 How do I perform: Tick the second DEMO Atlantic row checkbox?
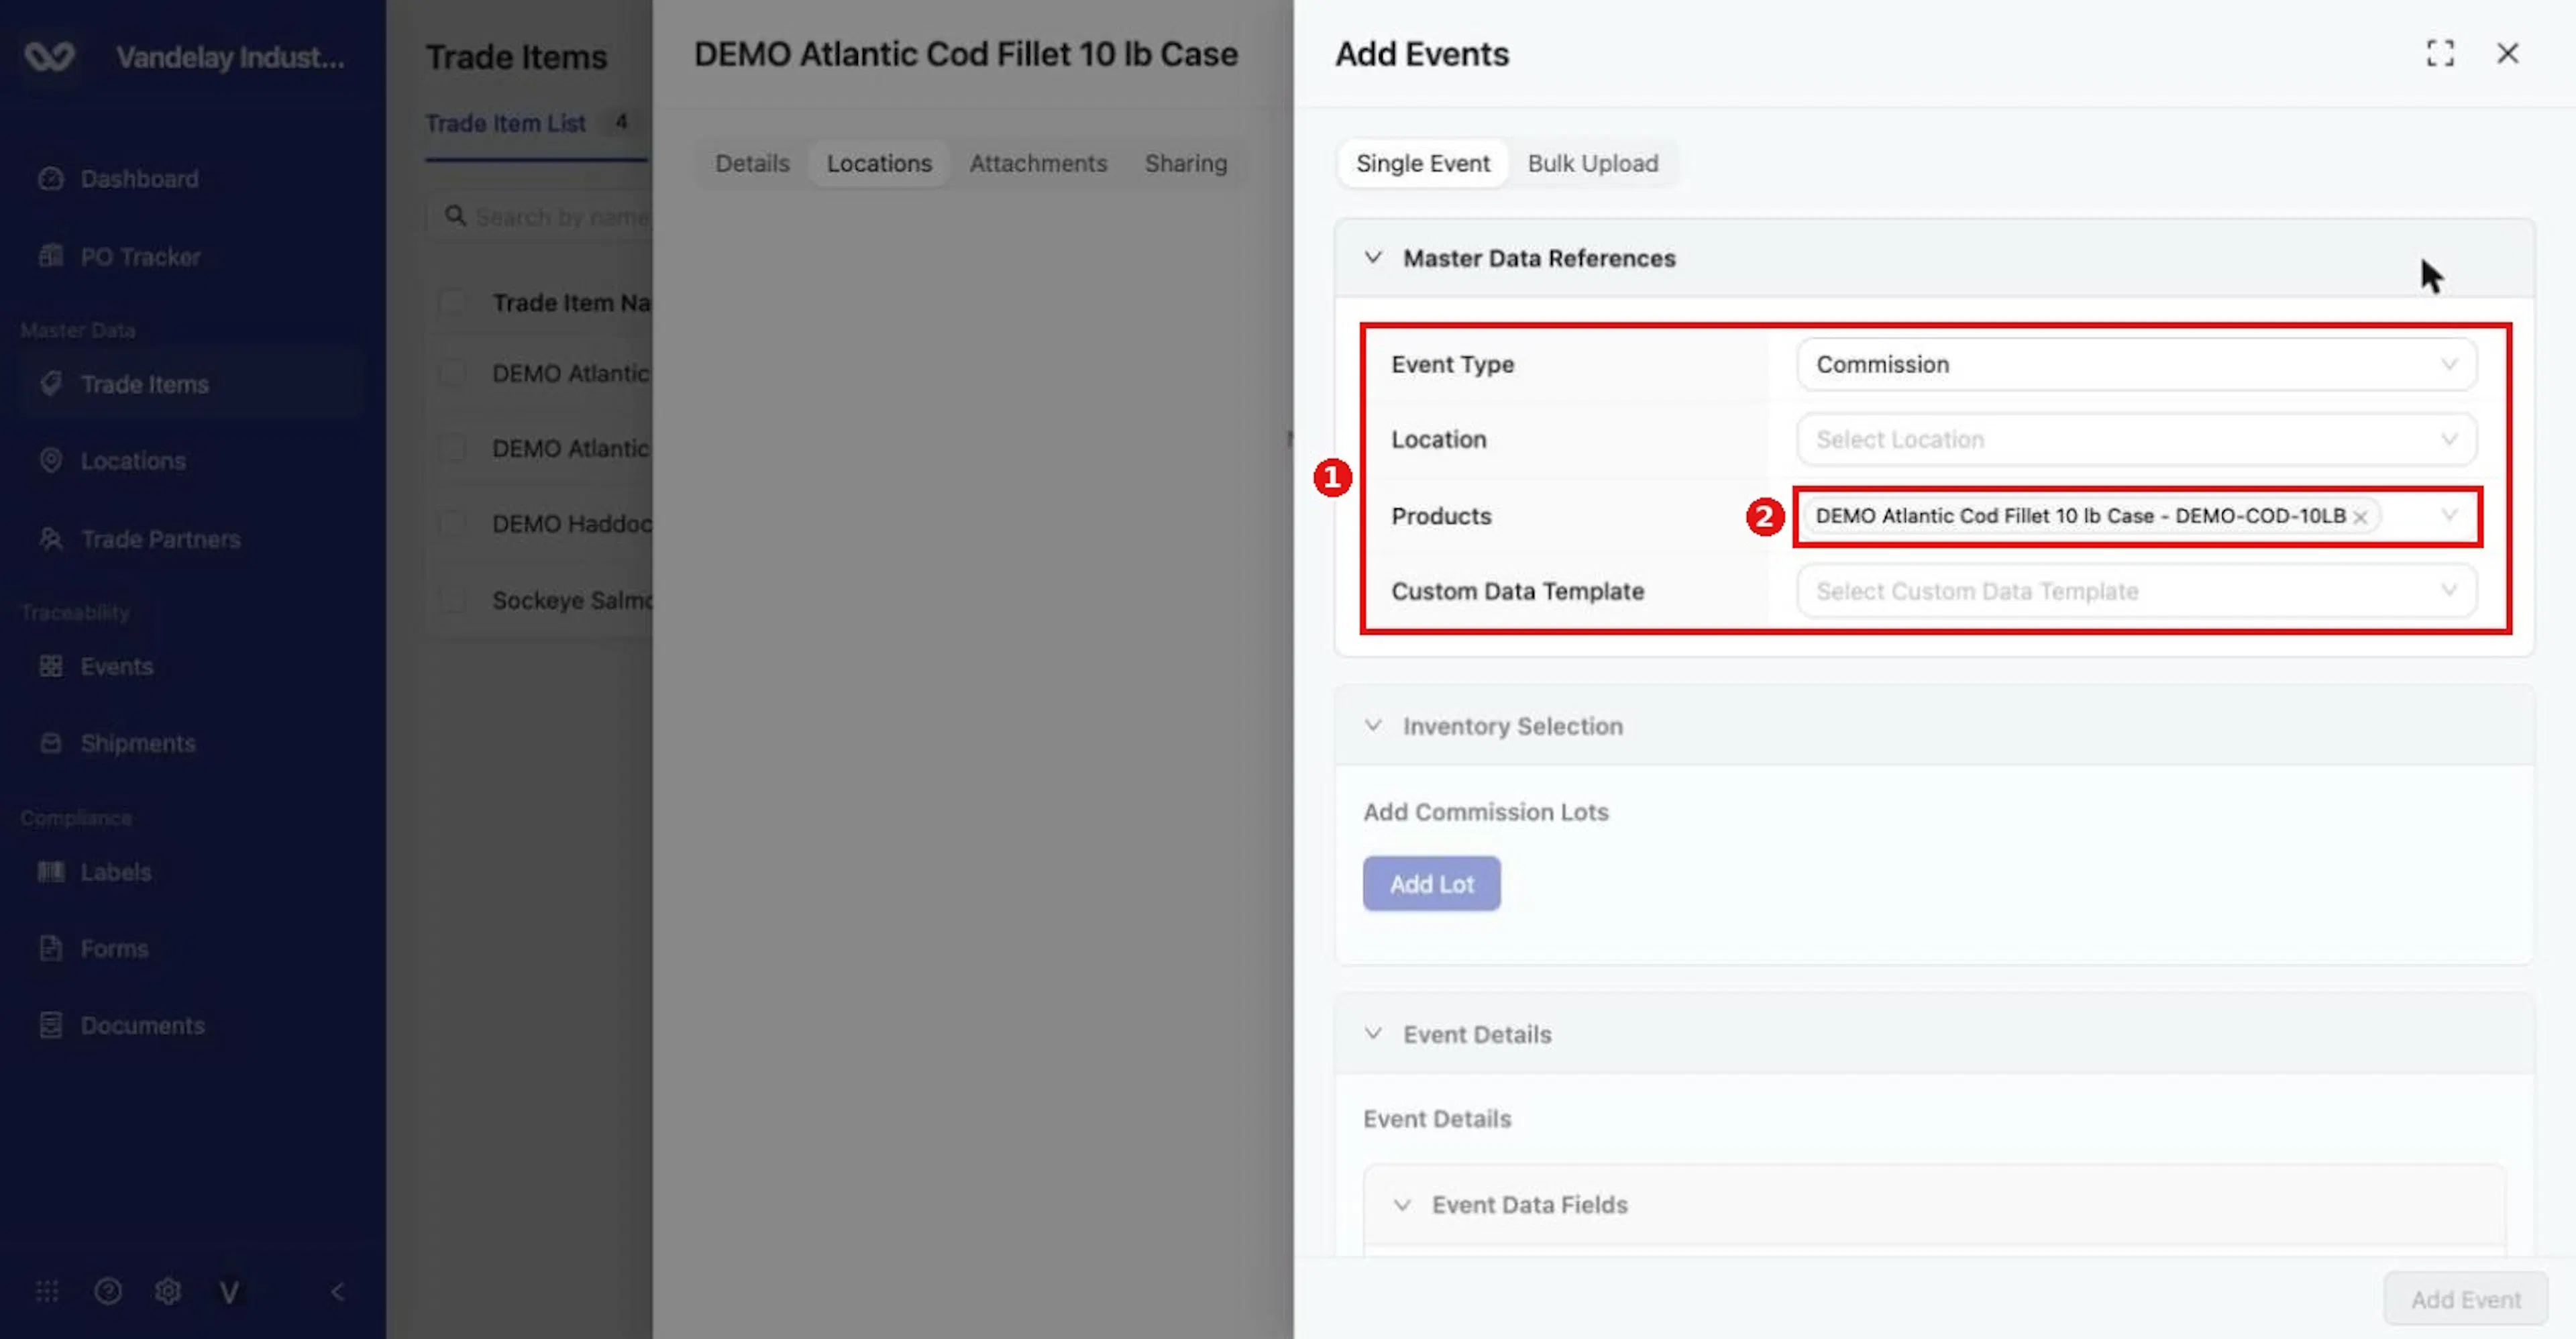pyautogui.click(x=452, y=448)
